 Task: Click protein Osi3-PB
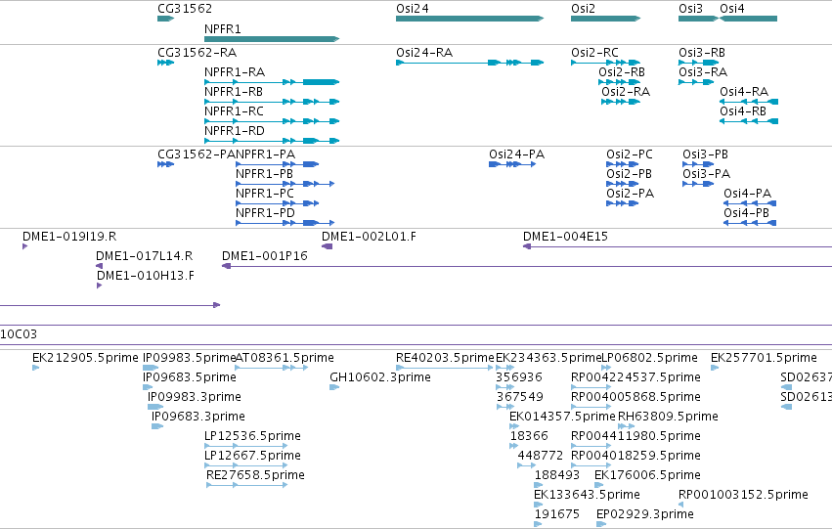point(698,164)
